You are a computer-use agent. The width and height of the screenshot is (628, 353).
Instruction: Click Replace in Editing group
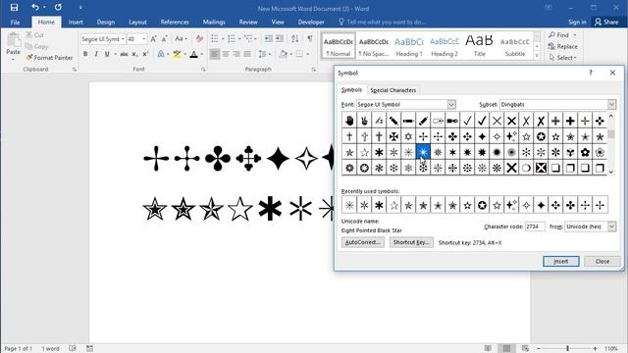tap(563, 46)
